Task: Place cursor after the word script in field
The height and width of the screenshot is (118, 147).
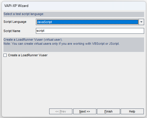Action: [x=45, y=31]
